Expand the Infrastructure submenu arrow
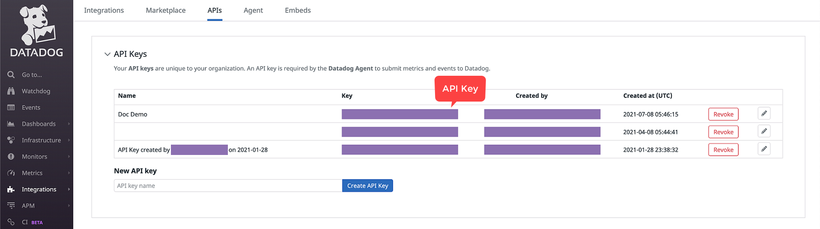 69,140
